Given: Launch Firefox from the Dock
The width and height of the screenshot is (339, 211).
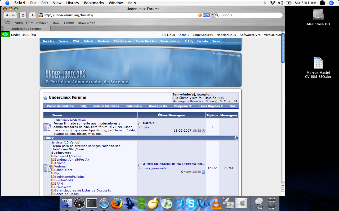Looking at the screenshot, I should (117, 203).
